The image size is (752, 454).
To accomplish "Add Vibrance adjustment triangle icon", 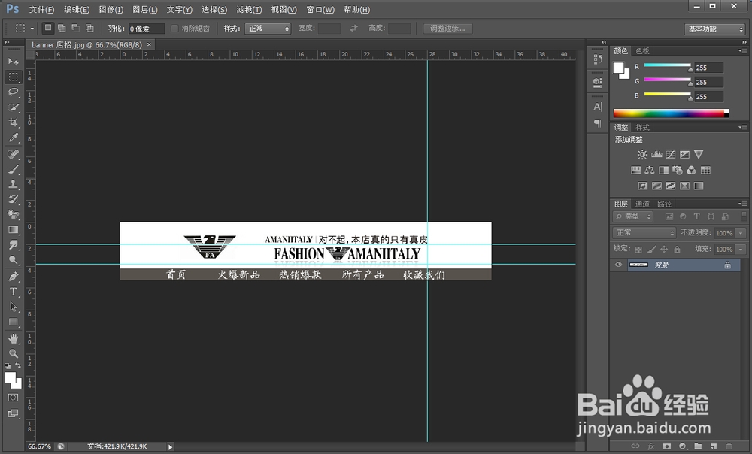I will click(x=699, y=154).
